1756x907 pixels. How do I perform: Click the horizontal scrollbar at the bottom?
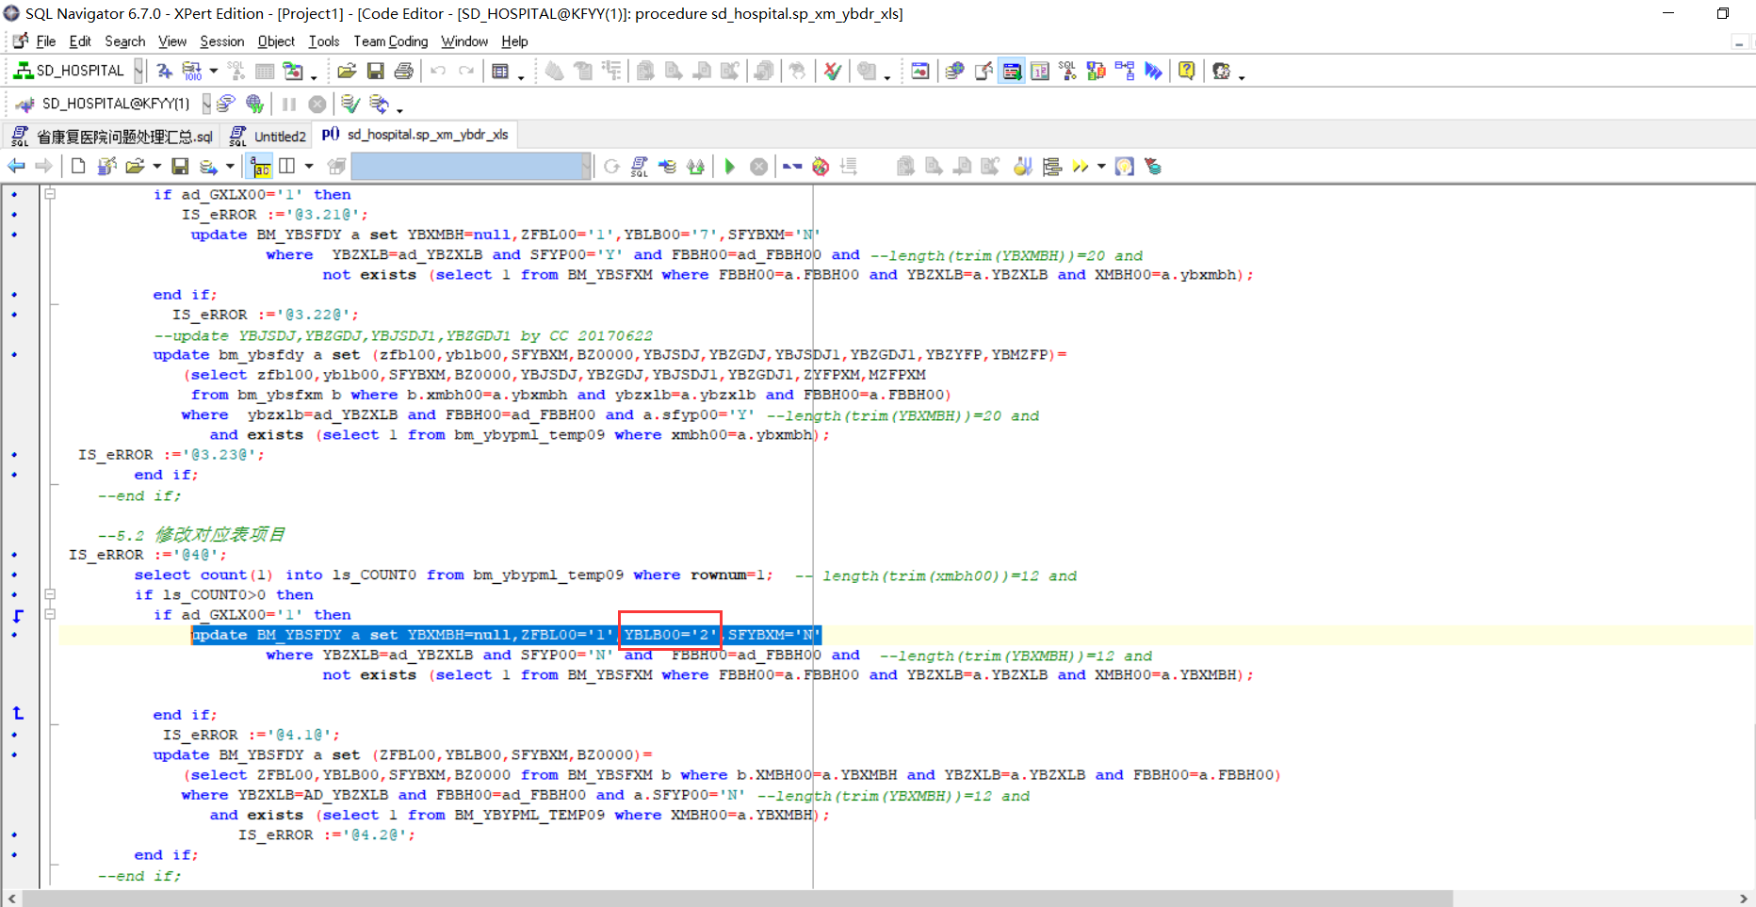735,899
